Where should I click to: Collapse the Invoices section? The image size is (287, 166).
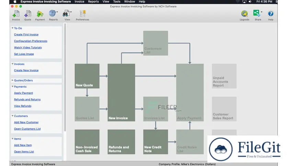click(12, 64)
